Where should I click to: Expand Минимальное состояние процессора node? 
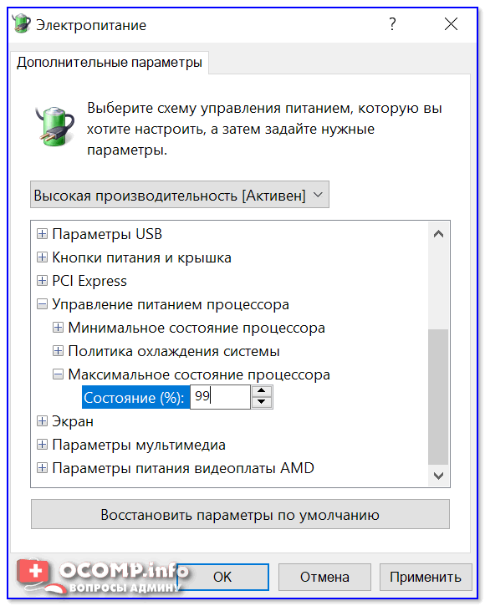[x=58, y=328]
